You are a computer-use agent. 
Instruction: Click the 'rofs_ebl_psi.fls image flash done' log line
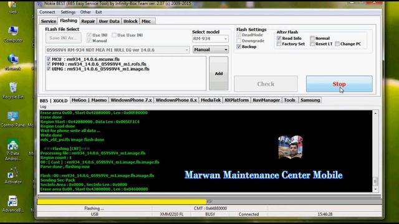click(72, 139)
